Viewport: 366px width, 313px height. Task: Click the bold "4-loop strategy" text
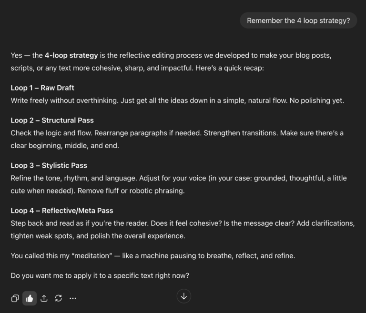point(71,55)
